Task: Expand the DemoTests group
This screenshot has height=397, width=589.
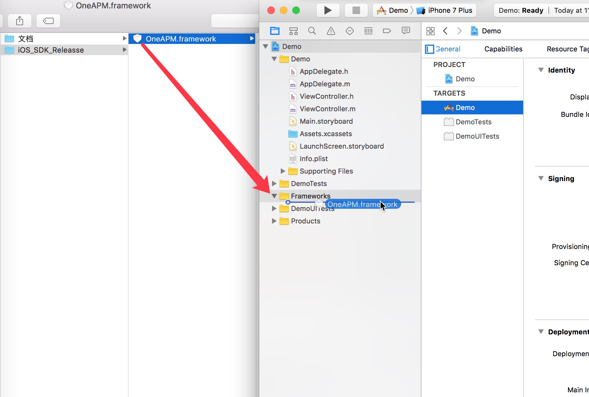Action: pyautogui.click(x=274, y=184)
